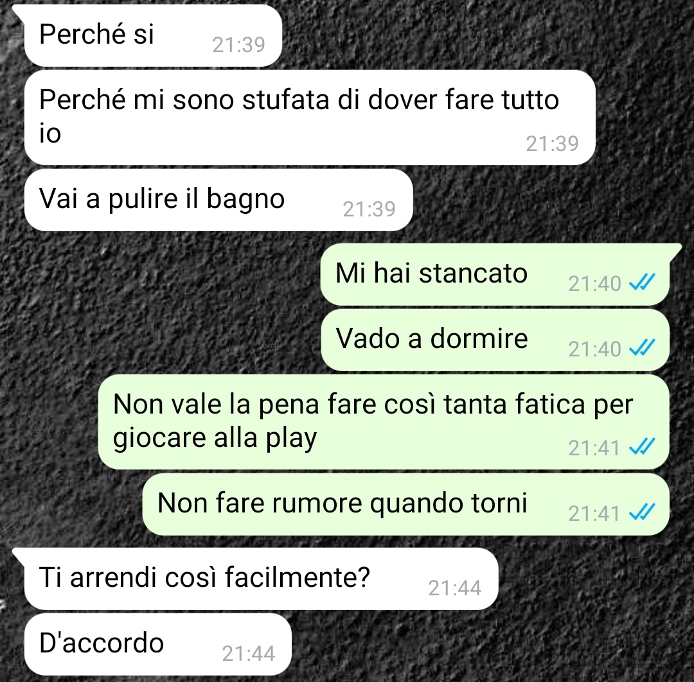This screenshot has width=694, height=682.
Task: Tap the read-receipt ticks on 'Vado a dormire'
Action: click(642, 347)
